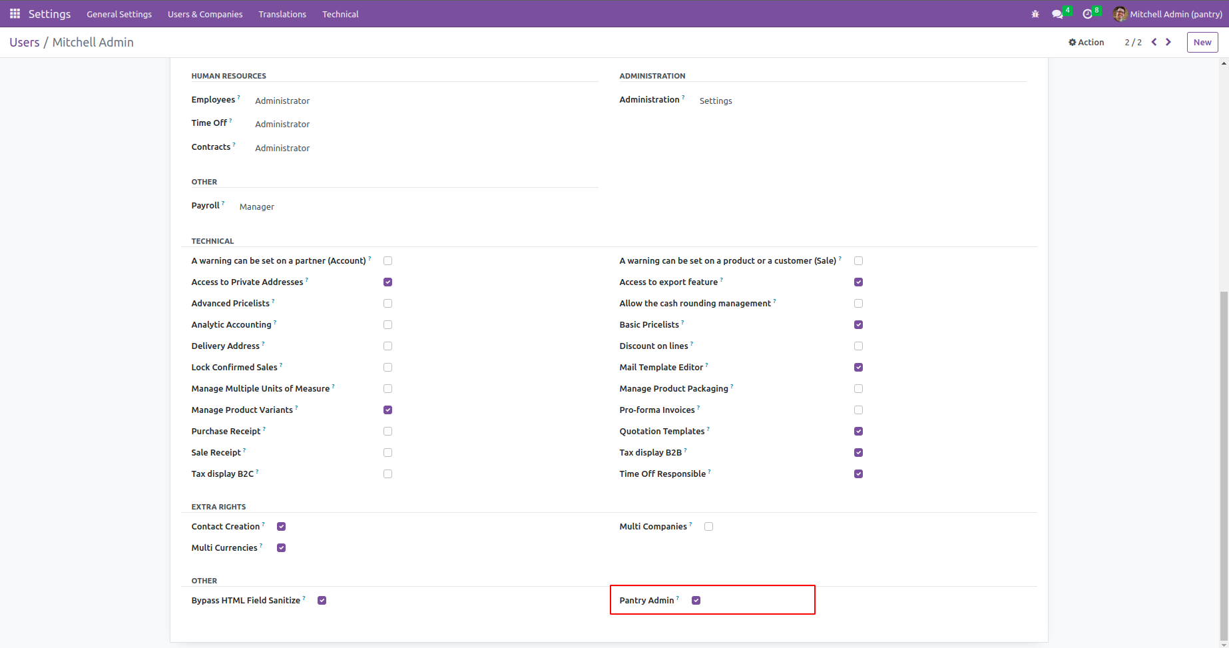
Task: Open the Mitchell Admin user menu
Action: pos(1176,14)
